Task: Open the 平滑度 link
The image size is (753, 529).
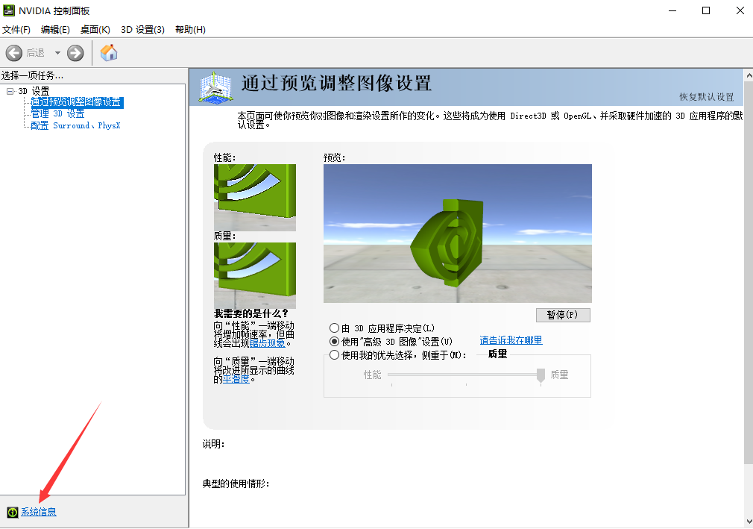Action: coord(236,378)
